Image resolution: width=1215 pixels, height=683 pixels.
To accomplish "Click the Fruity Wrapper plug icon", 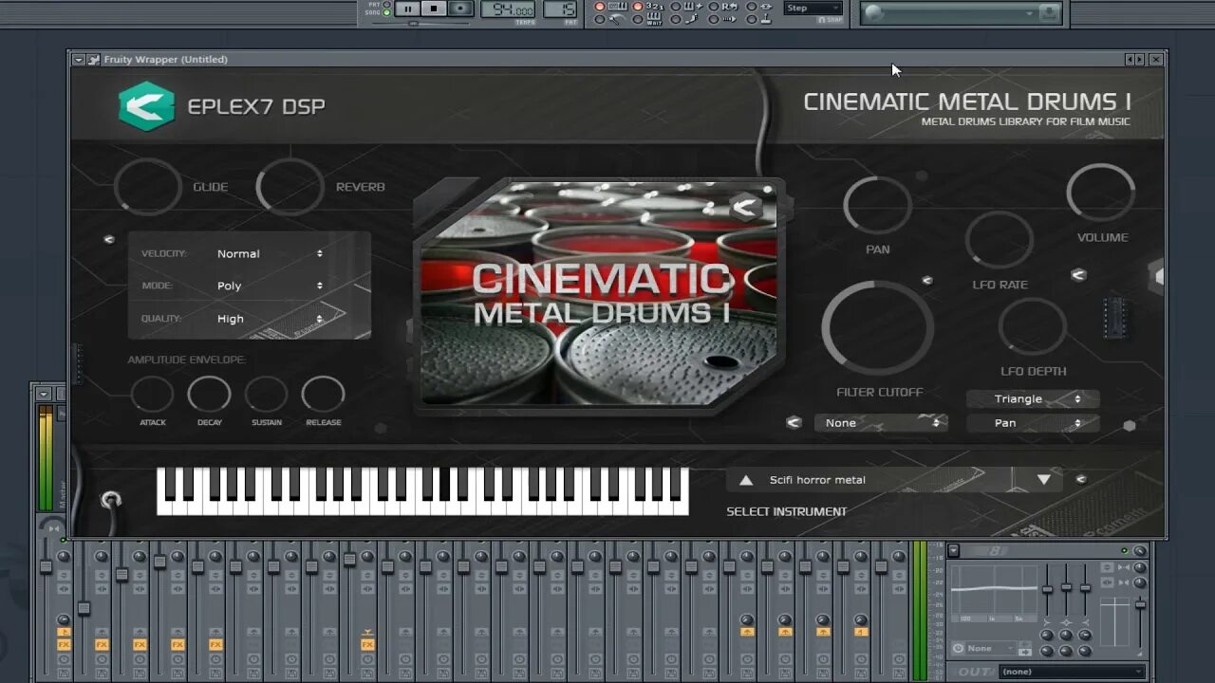I will coord(93,59).
